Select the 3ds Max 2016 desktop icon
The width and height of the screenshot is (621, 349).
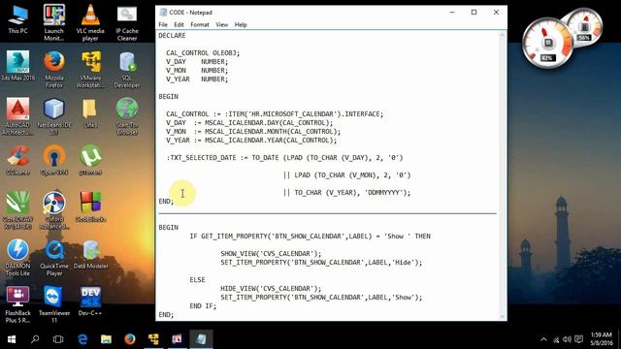[x=17, y=66]
